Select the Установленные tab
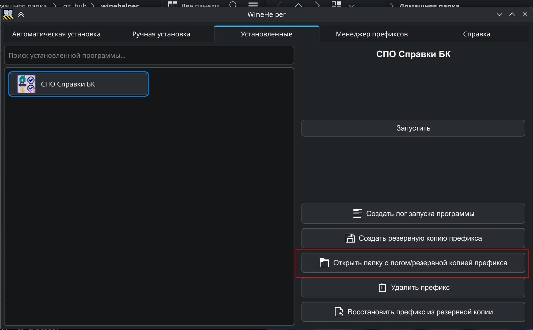The width and height of the screenshot is (533, 330). coord(266,34)
